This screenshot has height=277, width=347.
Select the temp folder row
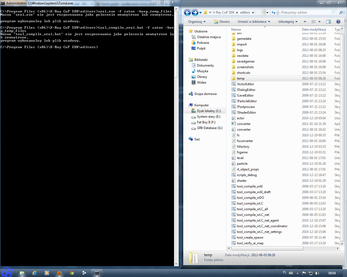pos(285,78)
